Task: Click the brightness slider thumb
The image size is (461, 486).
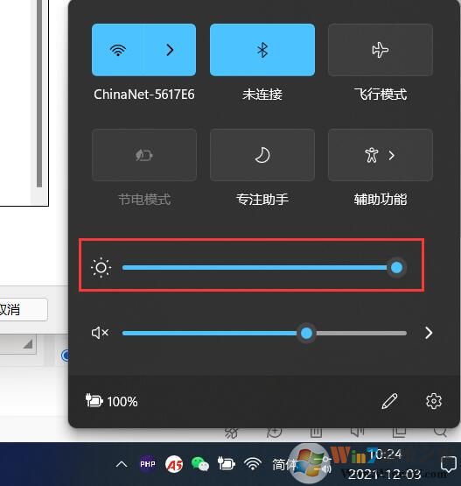Action: [396, 267]
